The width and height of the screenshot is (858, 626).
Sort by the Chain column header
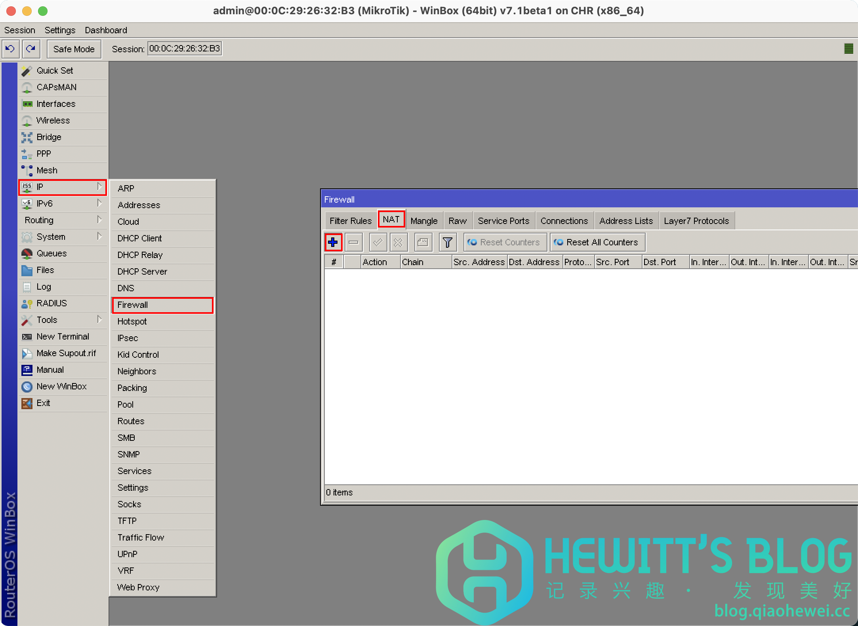pyautogui.click(x=425, y=262)
